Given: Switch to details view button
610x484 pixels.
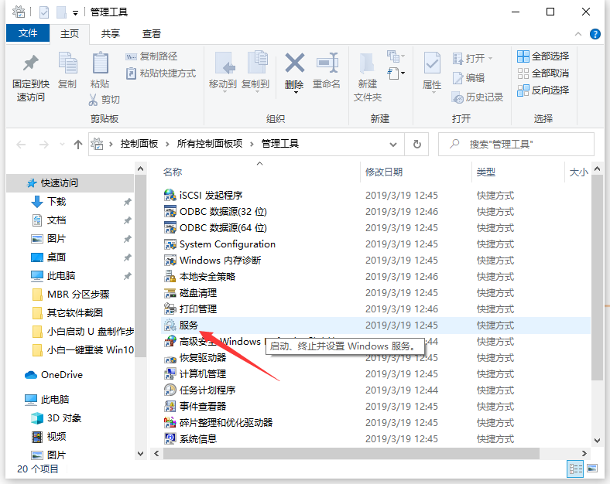Looking at the screenshot, I should point(576,469).
